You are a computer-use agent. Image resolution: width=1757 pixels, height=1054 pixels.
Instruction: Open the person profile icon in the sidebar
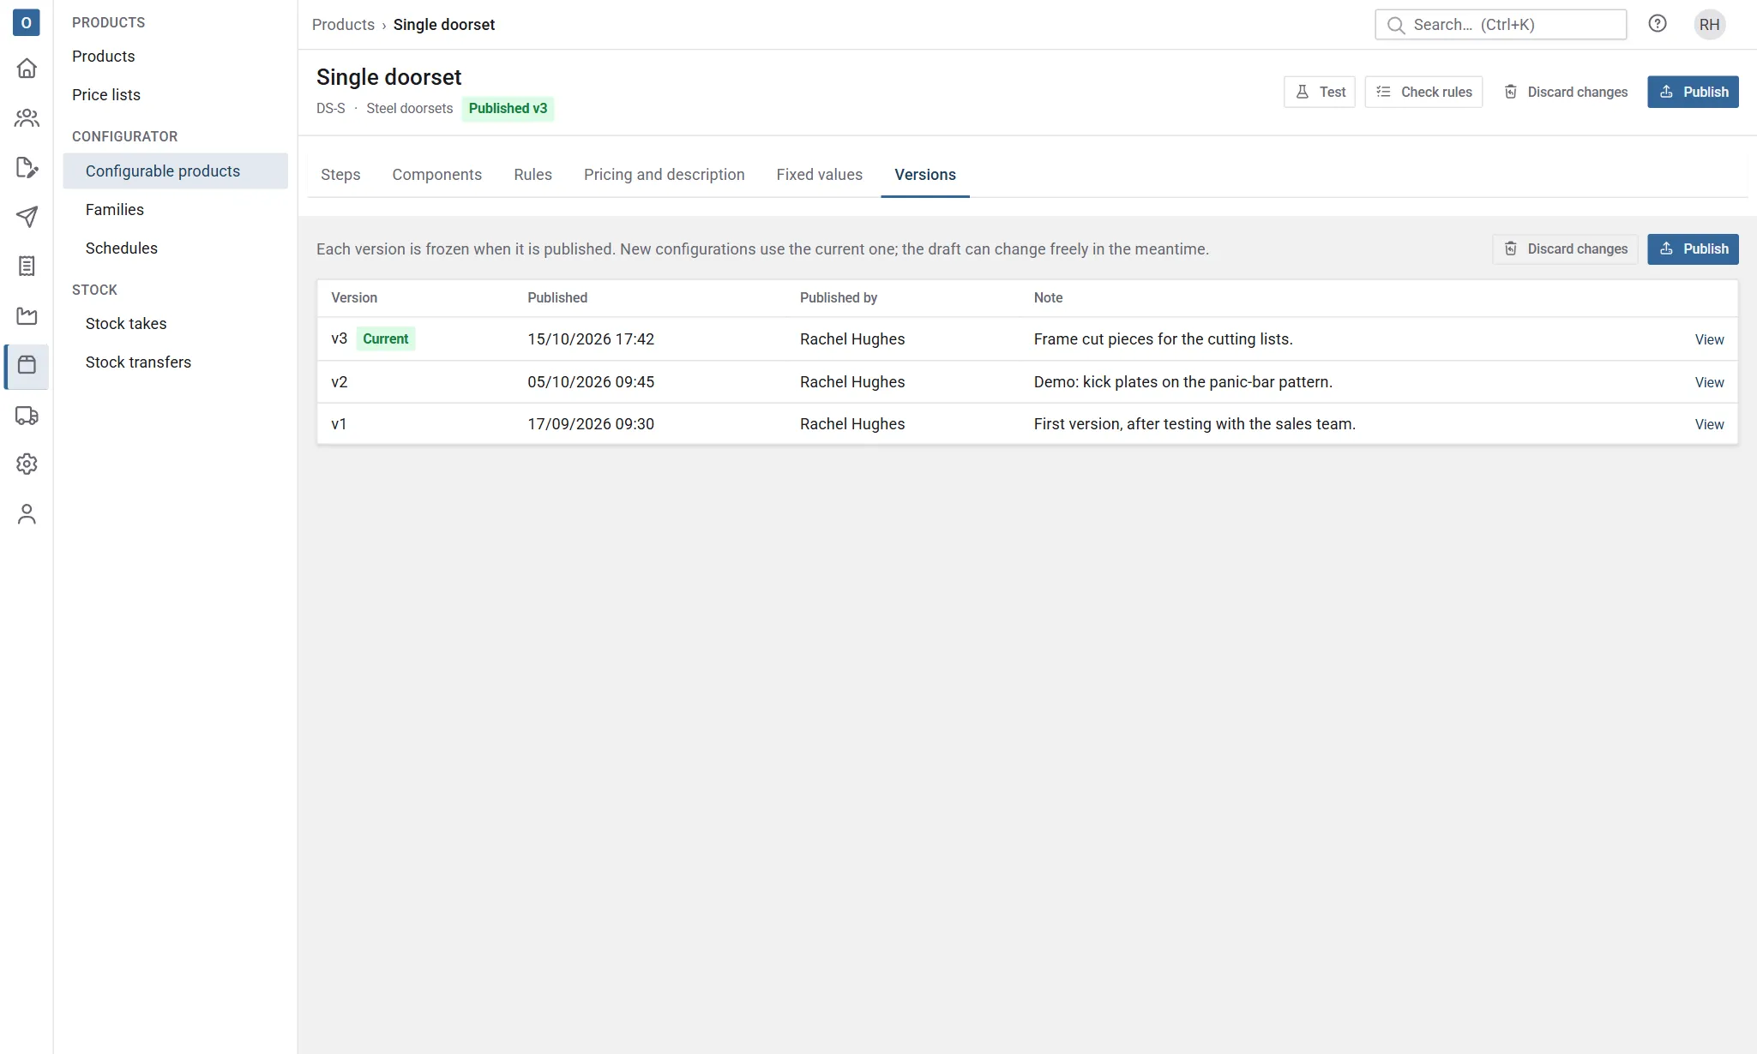click(x=27, y=514)
